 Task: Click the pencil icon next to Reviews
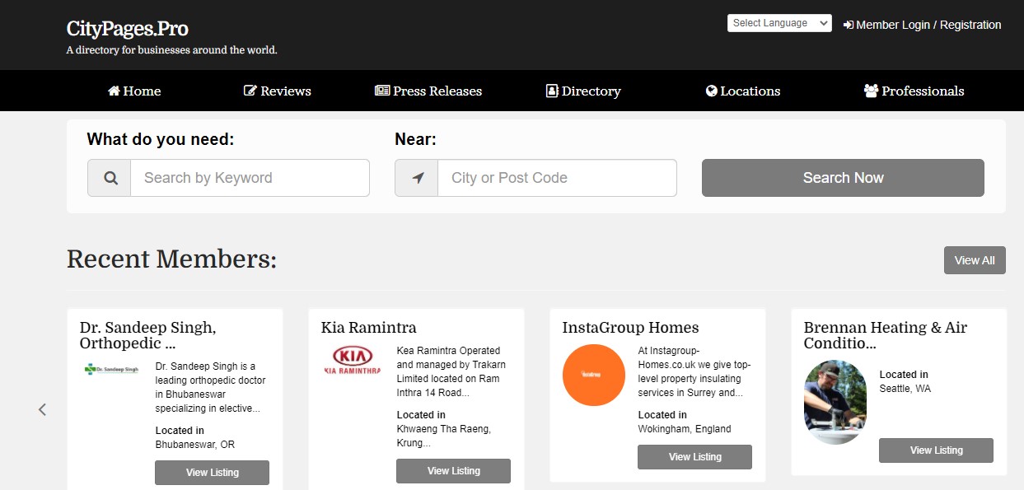250,91
